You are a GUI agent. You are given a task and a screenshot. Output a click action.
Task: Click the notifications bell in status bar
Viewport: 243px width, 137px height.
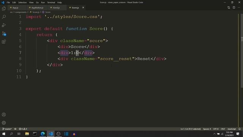[x=240, y=129]
